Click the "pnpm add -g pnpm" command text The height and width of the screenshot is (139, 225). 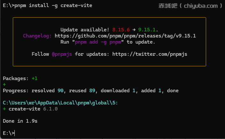[x=98, y=42]
